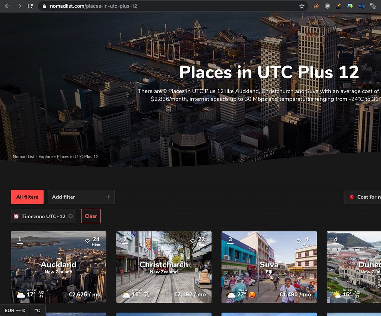The width and height of the screenshot is (381, 316).
Task: Open the Suva Fiji city card
Action: click(269, 267)
